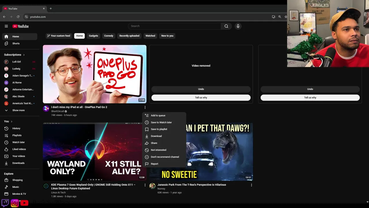
Task: Open Liked videos in the sidebar
Action: coord(20,149)
